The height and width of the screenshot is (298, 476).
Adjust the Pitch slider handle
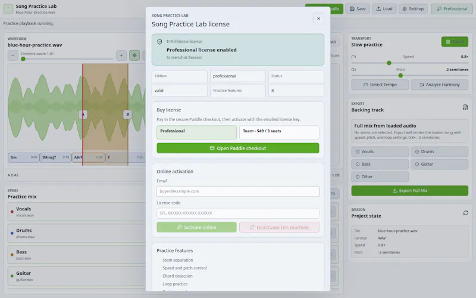400,76
